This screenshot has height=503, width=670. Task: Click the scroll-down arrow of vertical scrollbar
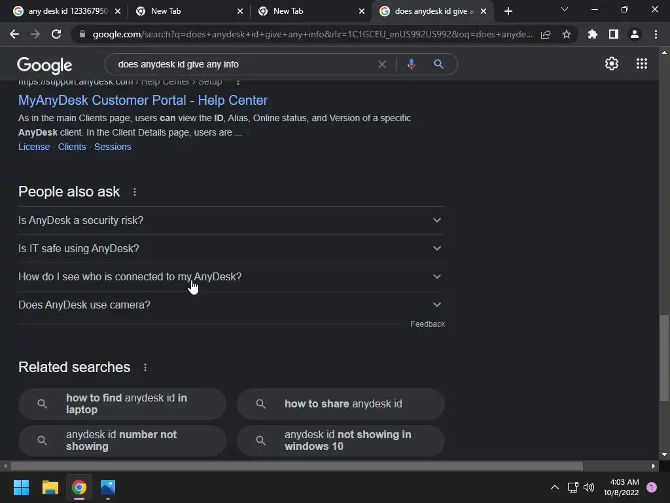[664, 455]
